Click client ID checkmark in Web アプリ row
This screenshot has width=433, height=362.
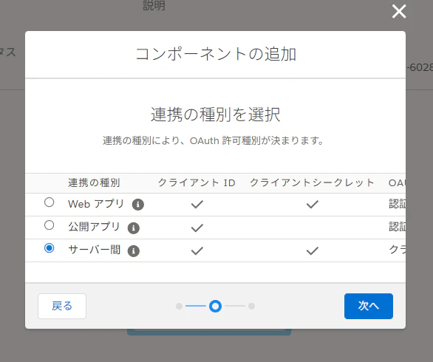coord(197,205)
